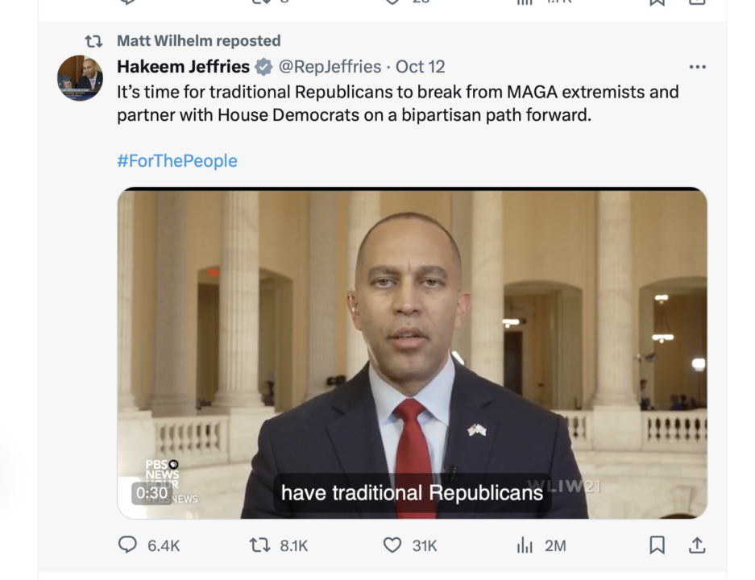This screenshot has height=580, width=755.
Task: Click the Oct 12 timestamp
Action: [x=421, y=67]
